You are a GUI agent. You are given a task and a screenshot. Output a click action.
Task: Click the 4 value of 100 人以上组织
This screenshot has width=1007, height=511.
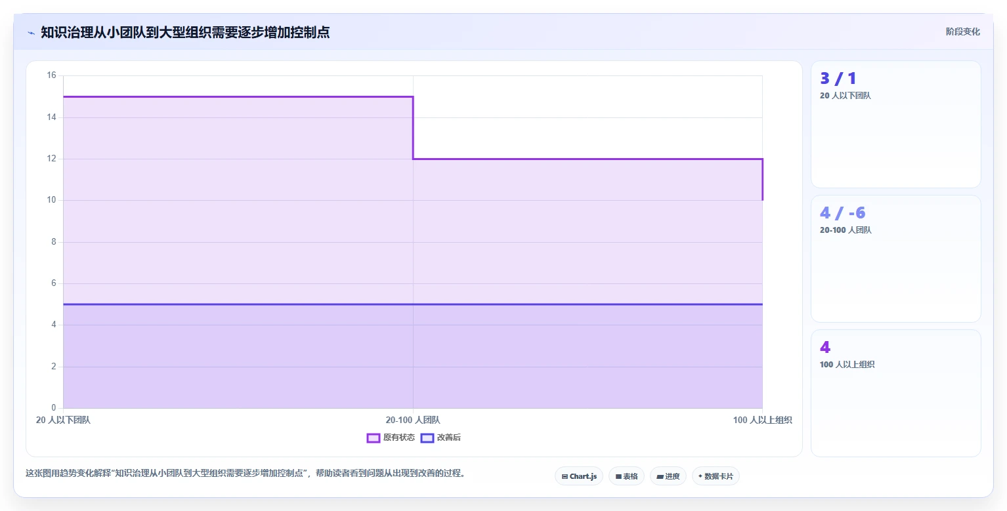click(x=825, y=348)
